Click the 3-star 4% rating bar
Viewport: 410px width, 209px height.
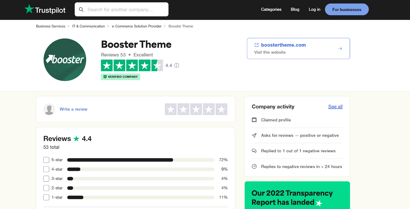point(141,179)
